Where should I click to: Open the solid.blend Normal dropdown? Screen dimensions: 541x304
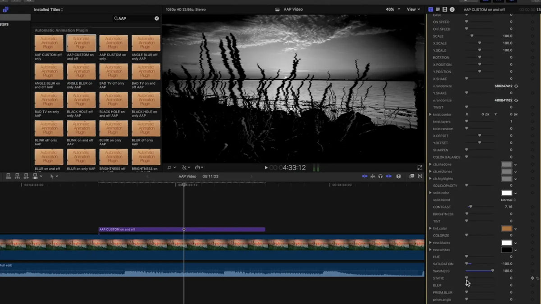point(508,200)
